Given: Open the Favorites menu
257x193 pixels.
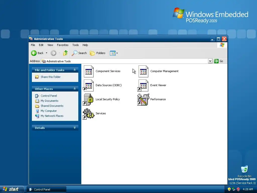Looking at the screenshot, I should (x=62, y=45).
